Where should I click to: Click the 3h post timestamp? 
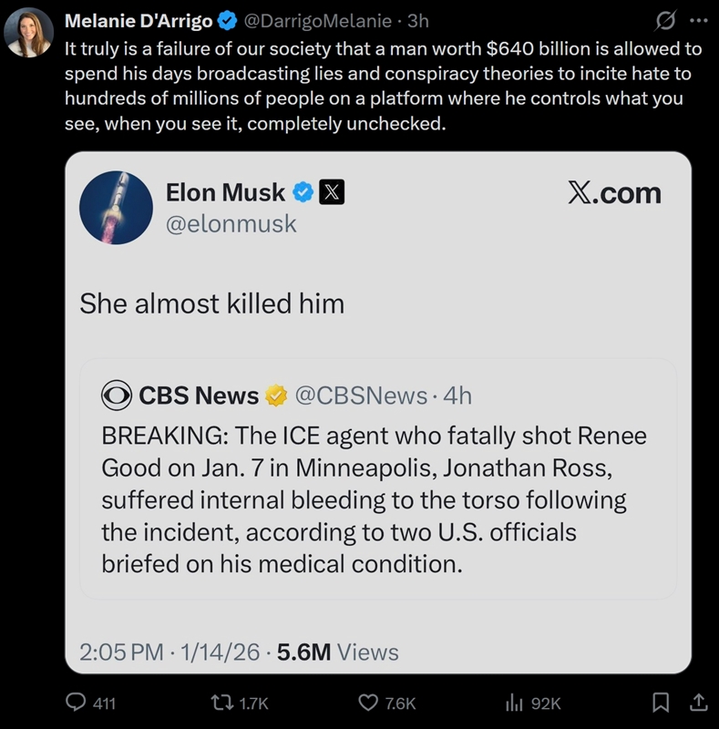click(x=418, y=20)
